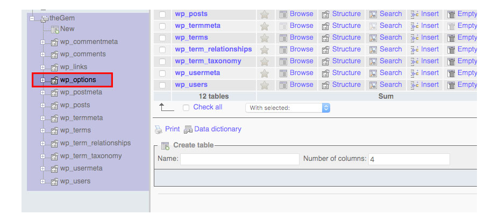Select the wp_terms row checkbox

point(162,38)
